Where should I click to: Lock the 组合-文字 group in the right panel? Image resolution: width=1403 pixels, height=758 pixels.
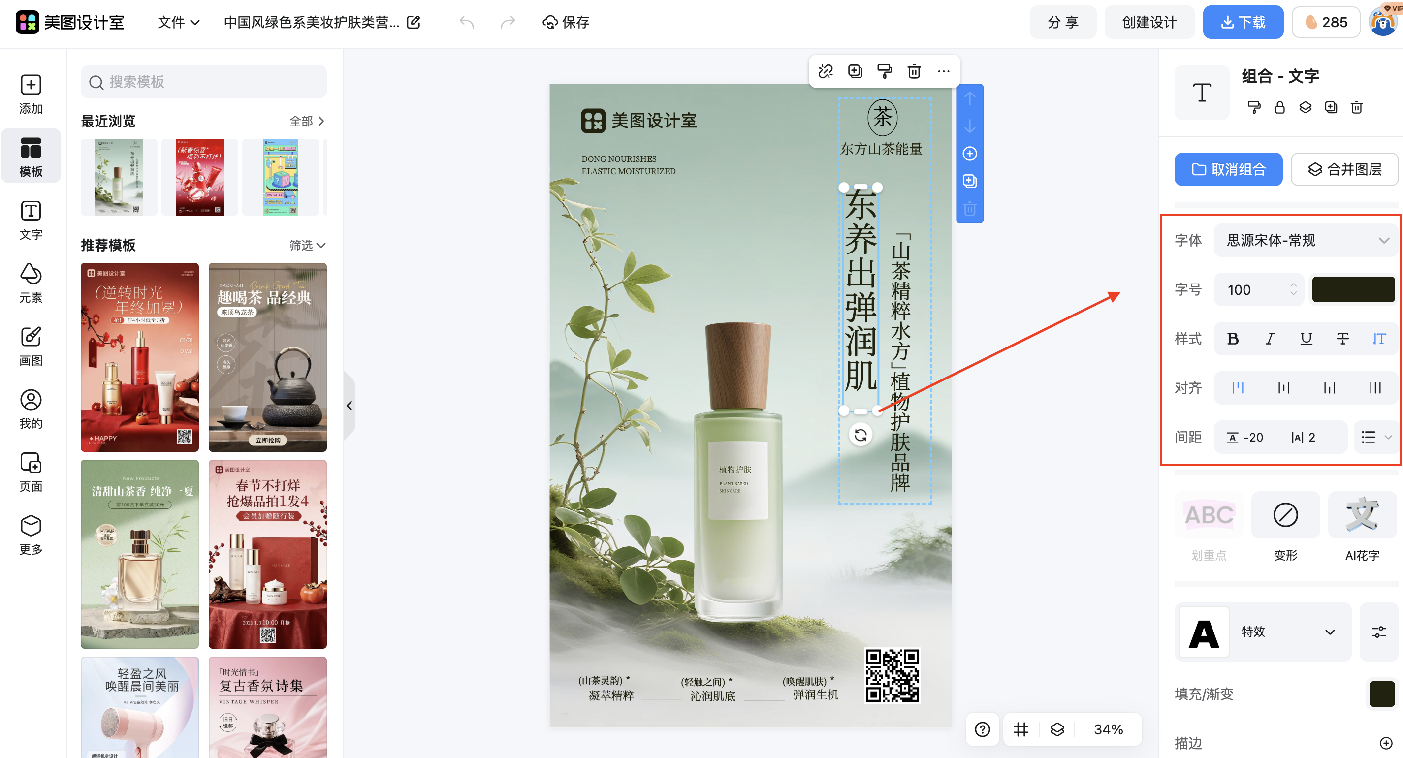click(1280, 107)
